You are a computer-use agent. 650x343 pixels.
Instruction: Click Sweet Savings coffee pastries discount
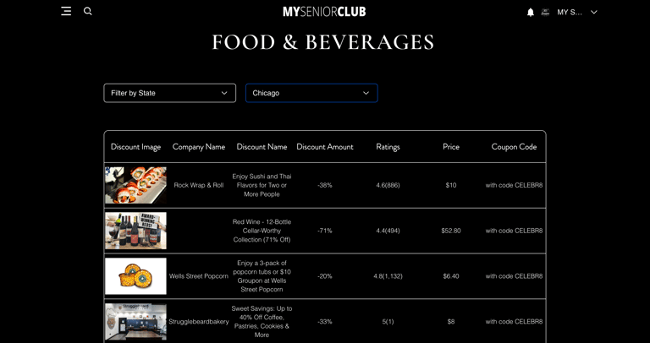click(x=262, y=322)
